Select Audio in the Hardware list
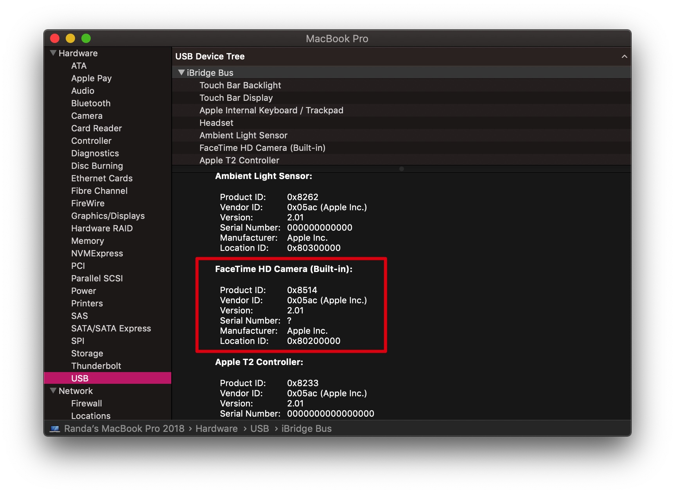Image resolution: width=675 pixels, height=494 pixels. click(83, 91)
